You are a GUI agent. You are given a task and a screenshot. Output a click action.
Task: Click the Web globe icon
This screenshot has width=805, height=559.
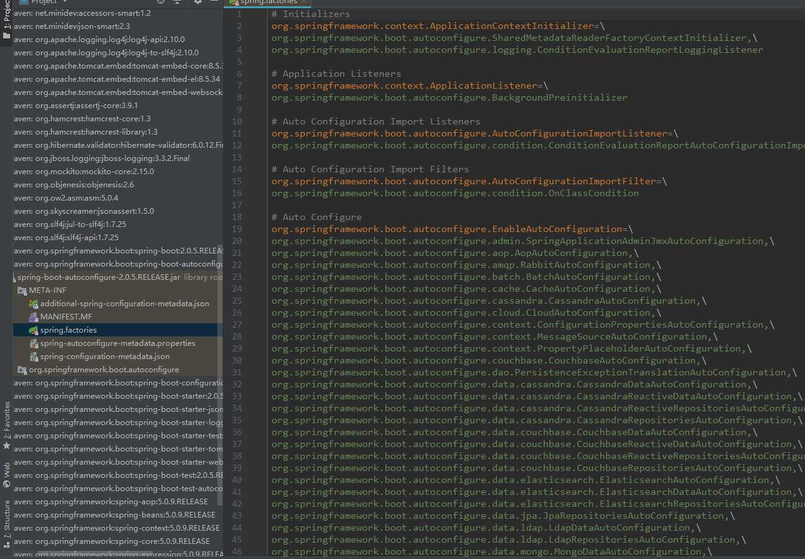tap(6, 484)
